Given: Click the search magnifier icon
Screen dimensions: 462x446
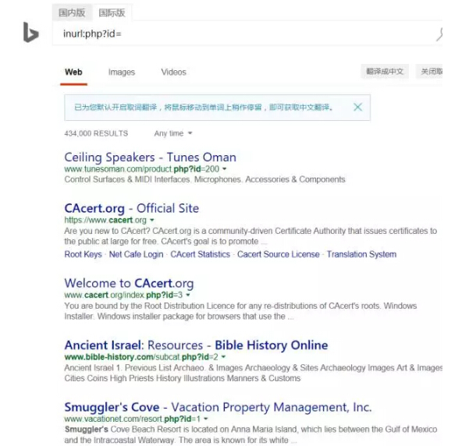Looking at the screenshot, I should pyautogui.click(x=439, y=34).
